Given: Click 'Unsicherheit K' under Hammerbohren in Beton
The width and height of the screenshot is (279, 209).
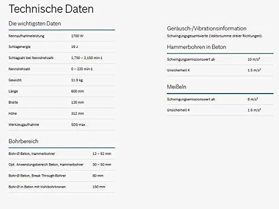Looking at the screenshot, I should coord(179,70).
